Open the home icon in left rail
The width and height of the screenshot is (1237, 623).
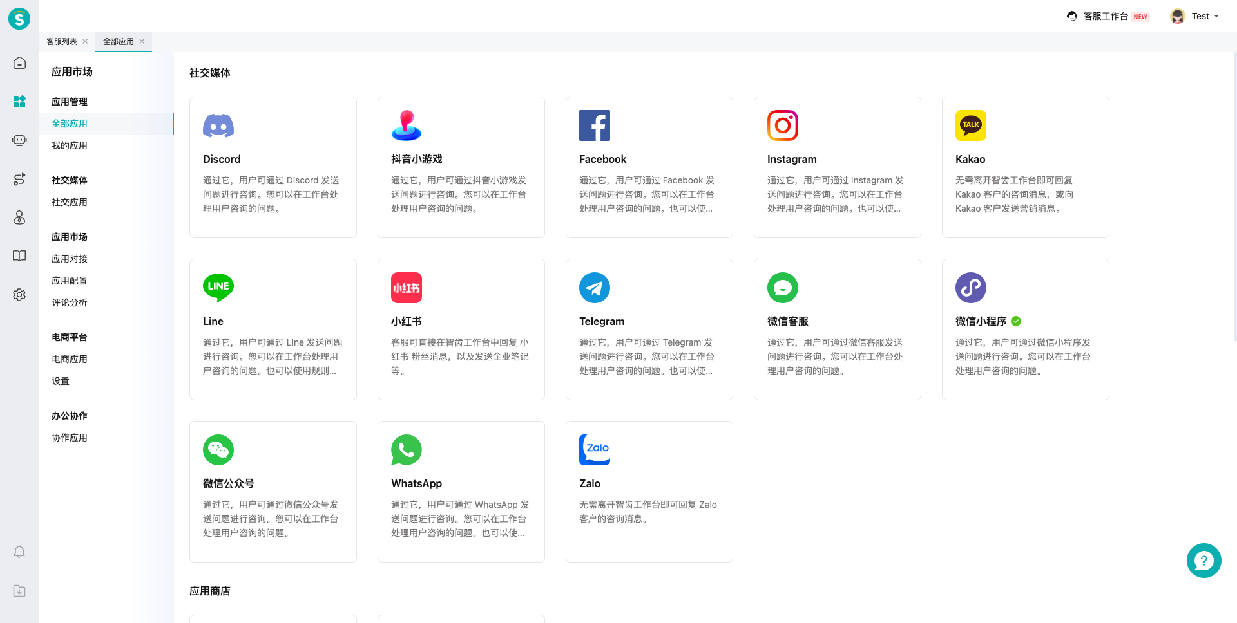[19, 63]
